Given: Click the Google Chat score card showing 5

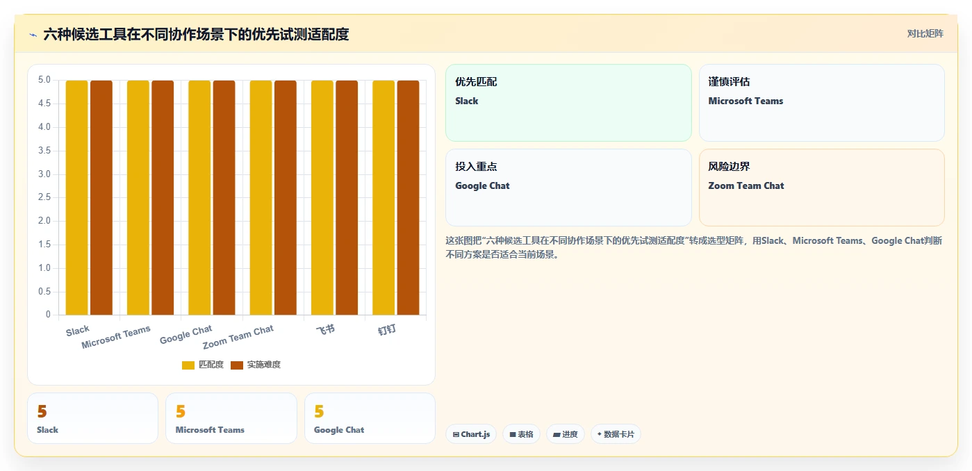Looking at the screenshot, I should (370, 418).
